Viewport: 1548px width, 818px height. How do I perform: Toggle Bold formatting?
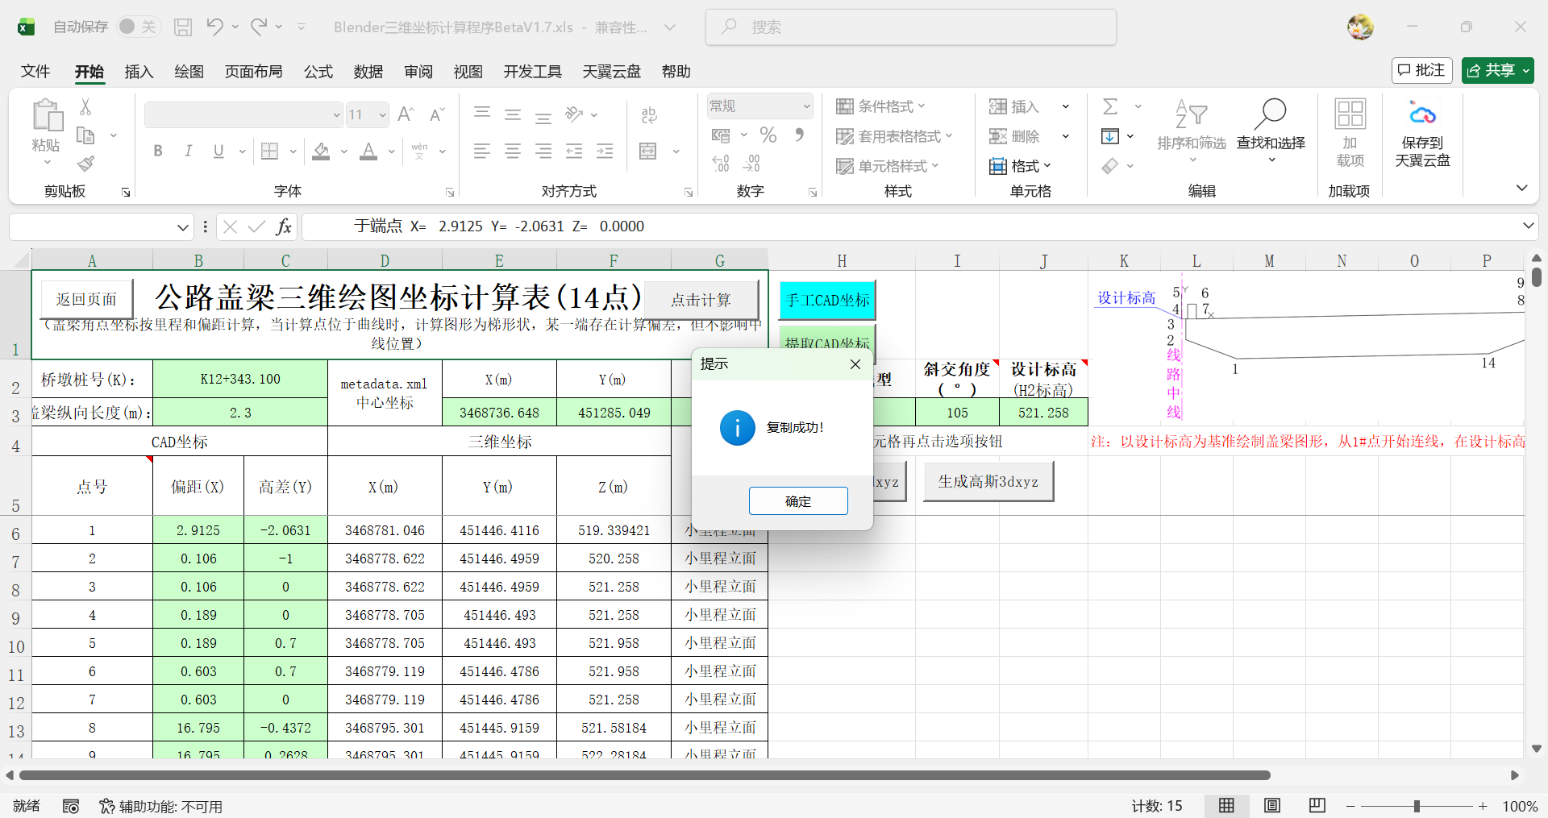158,151
